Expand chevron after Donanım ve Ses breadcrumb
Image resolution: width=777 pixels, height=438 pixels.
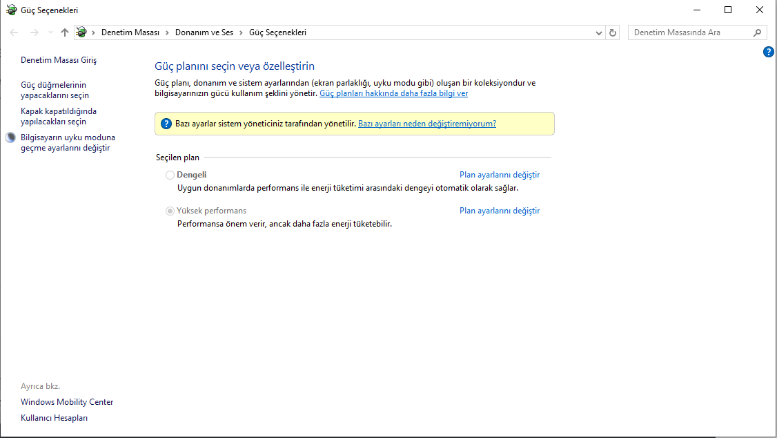click(241, 32)
